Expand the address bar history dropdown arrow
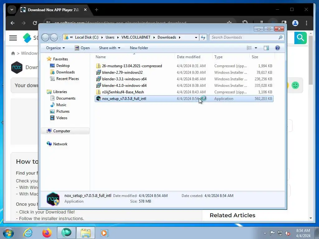Image resolution: width=319 pixels, height=239 pixels. point(196,37)
